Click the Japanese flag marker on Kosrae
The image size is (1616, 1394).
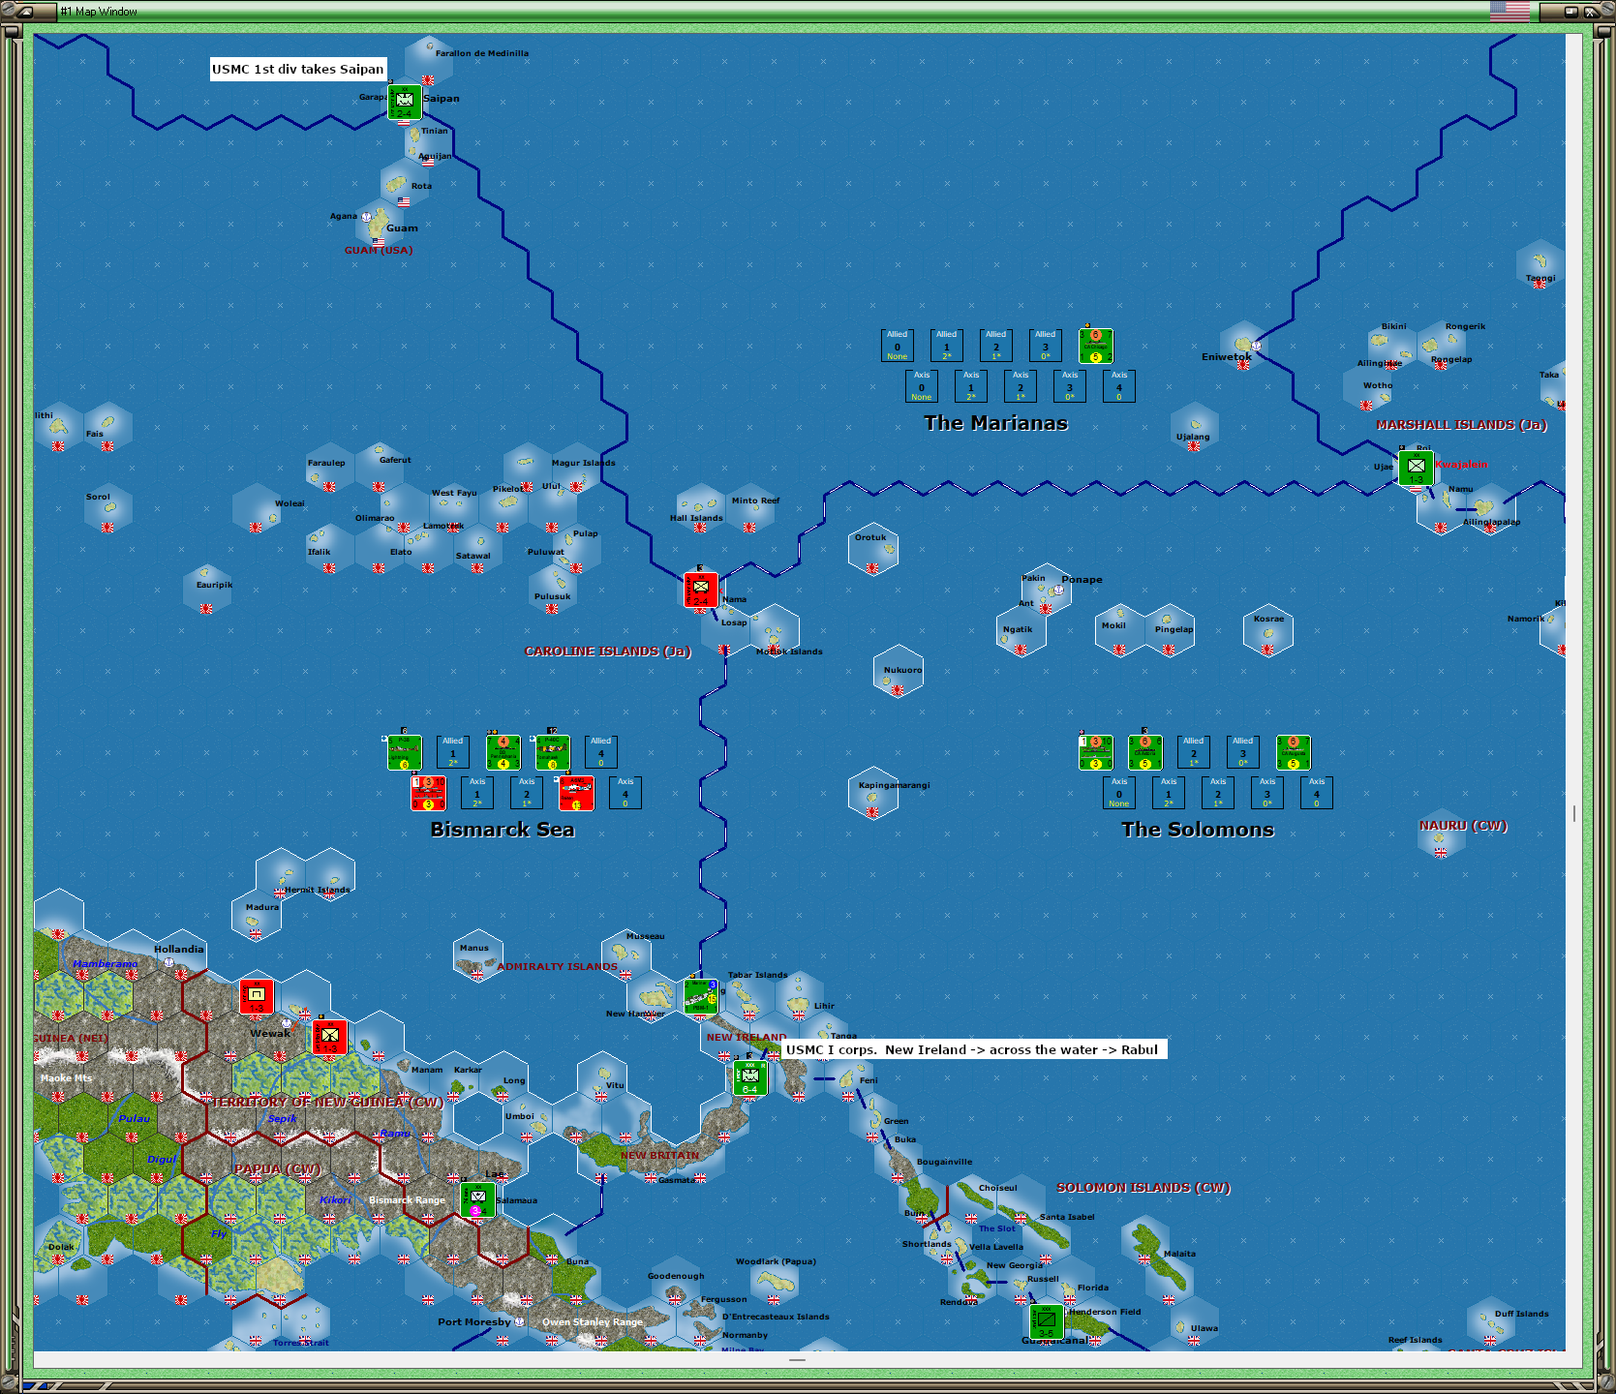coord(1268,649)
